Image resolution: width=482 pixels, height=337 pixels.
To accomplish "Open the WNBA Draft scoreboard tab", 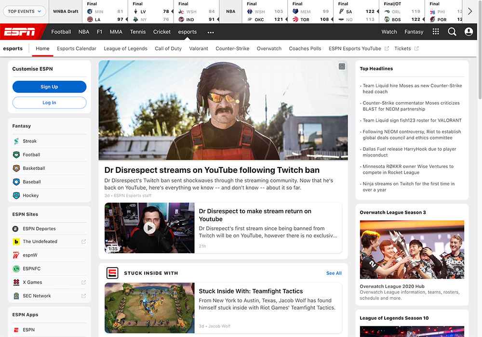I will point(66,12).
